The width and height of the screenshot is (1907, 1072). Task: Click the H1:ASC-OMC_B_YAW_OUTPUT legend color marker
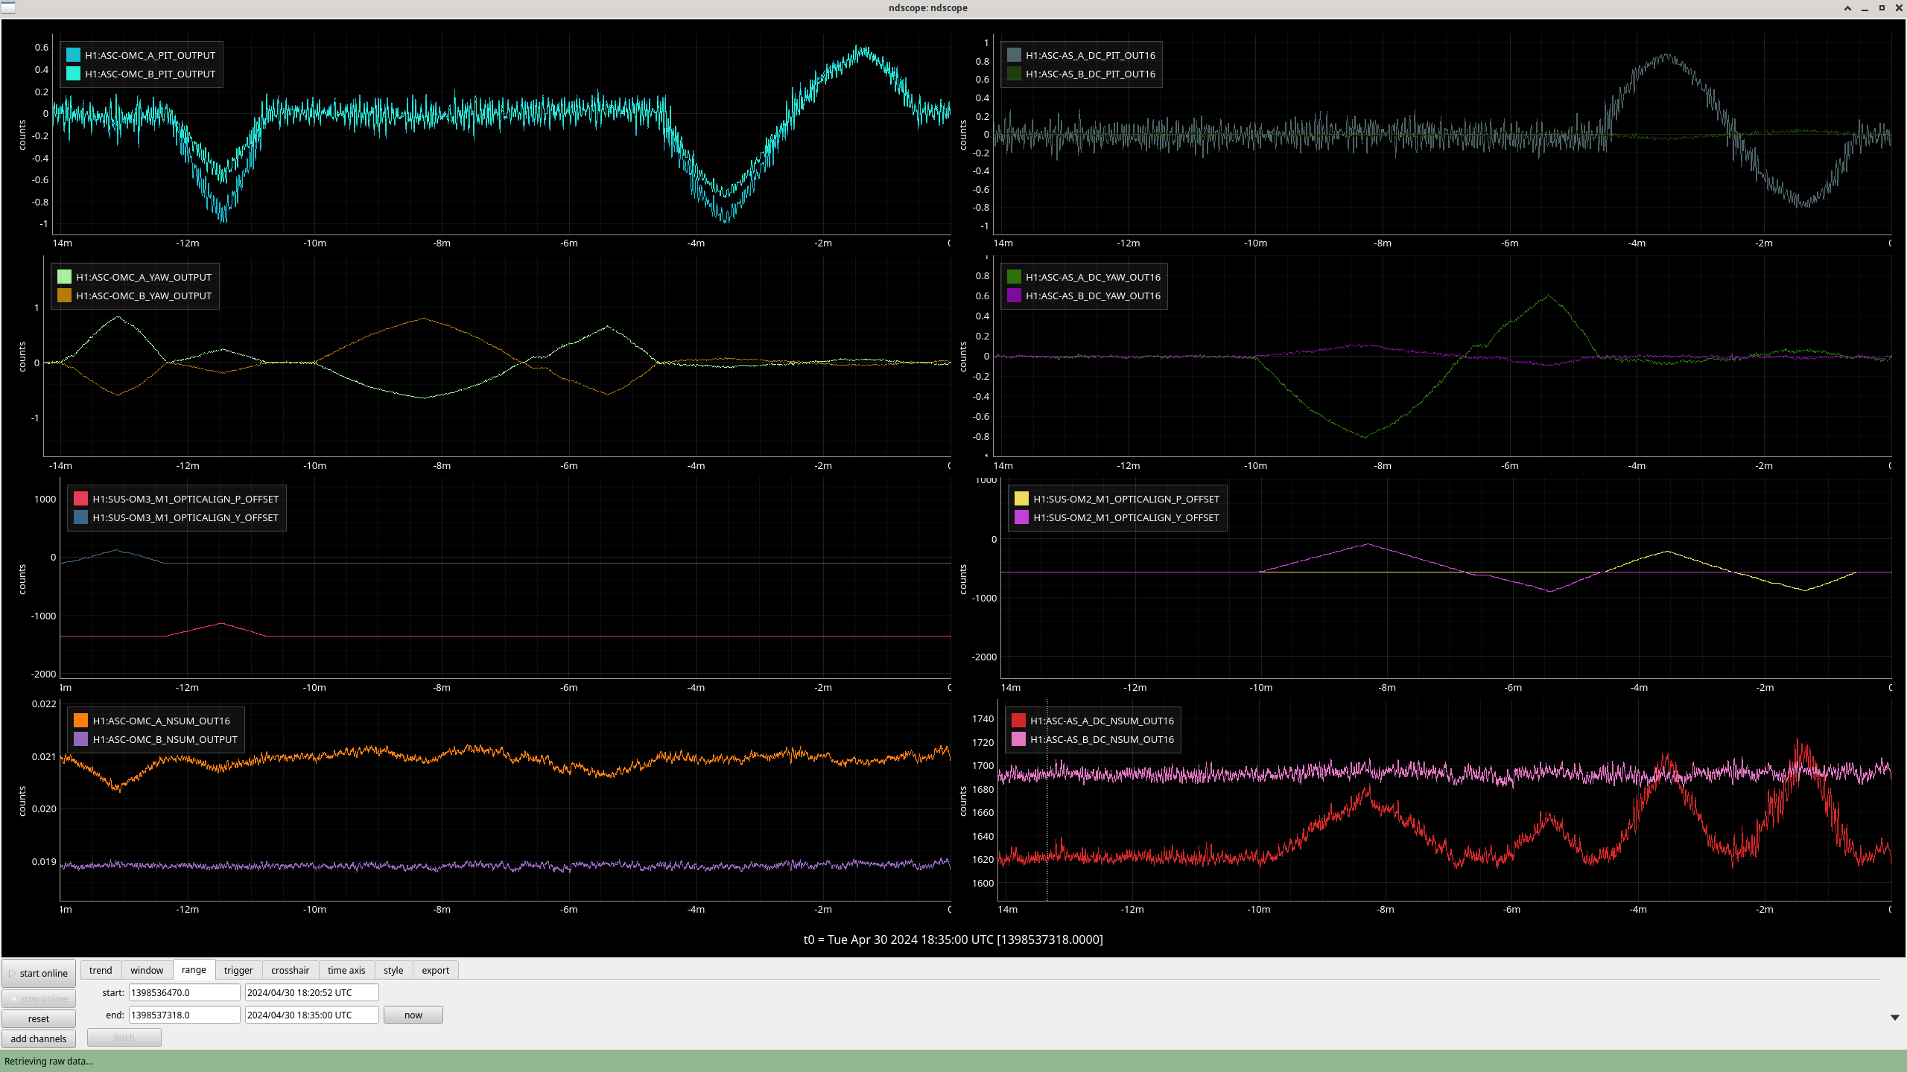point(64,296)
